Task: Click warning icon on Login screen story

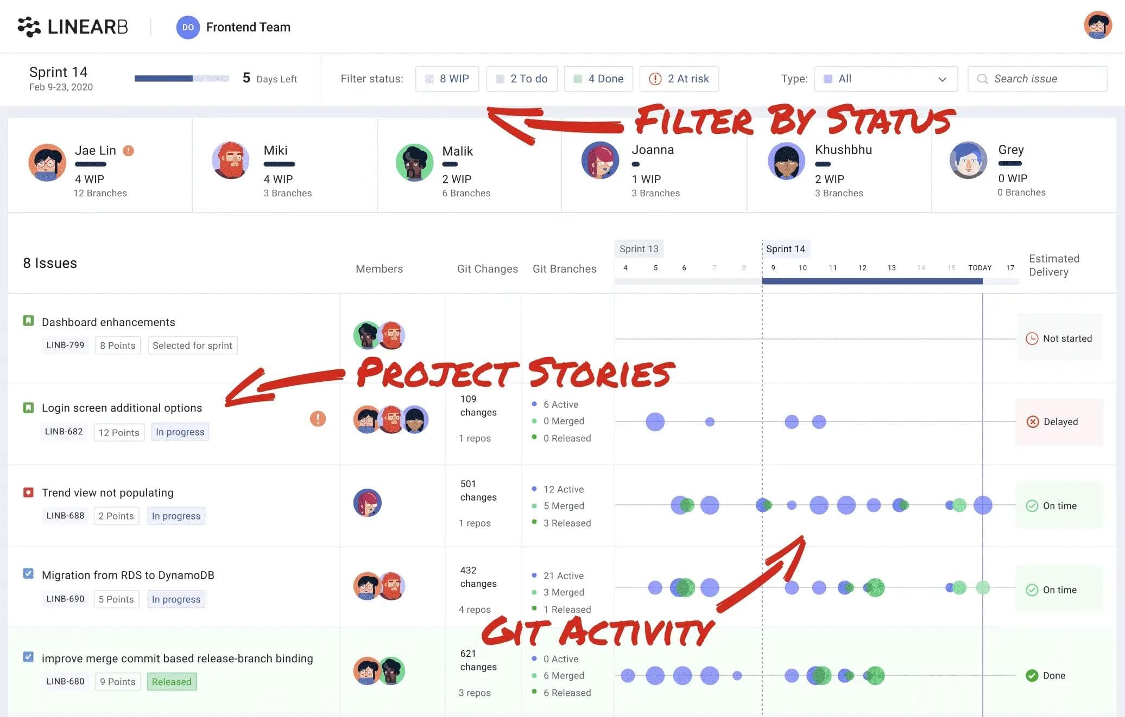Action: pyautogui.click(x=318, y=418)
